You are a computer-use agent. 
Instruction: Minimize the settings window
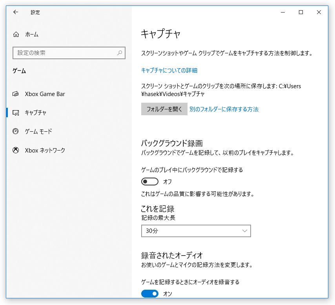click(x=283, y=12)
